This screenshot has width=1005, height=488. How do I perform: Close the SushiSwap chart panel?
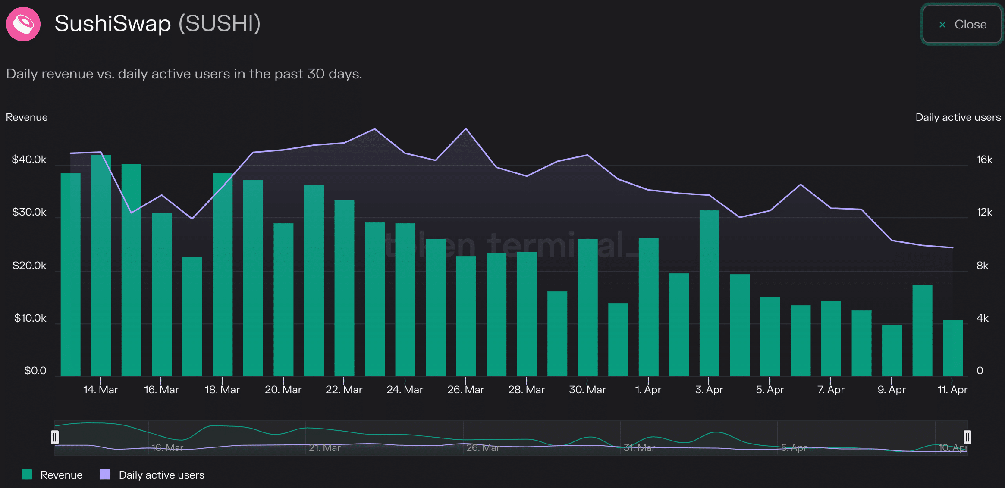961,24
